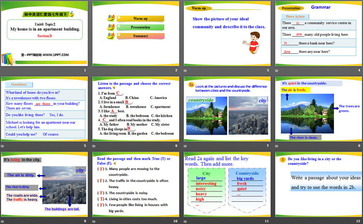The height and width of the screenshot is (224, 363).
Task: Select the Warm-up tab header on slide 3
Action: click(x=199, y=9)
